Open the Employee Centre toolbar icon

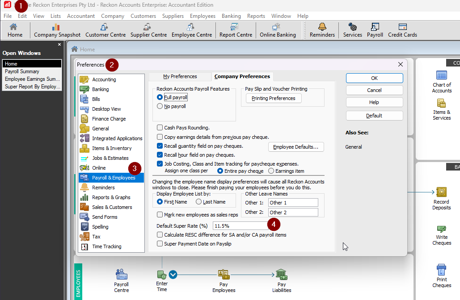[192, 30]
